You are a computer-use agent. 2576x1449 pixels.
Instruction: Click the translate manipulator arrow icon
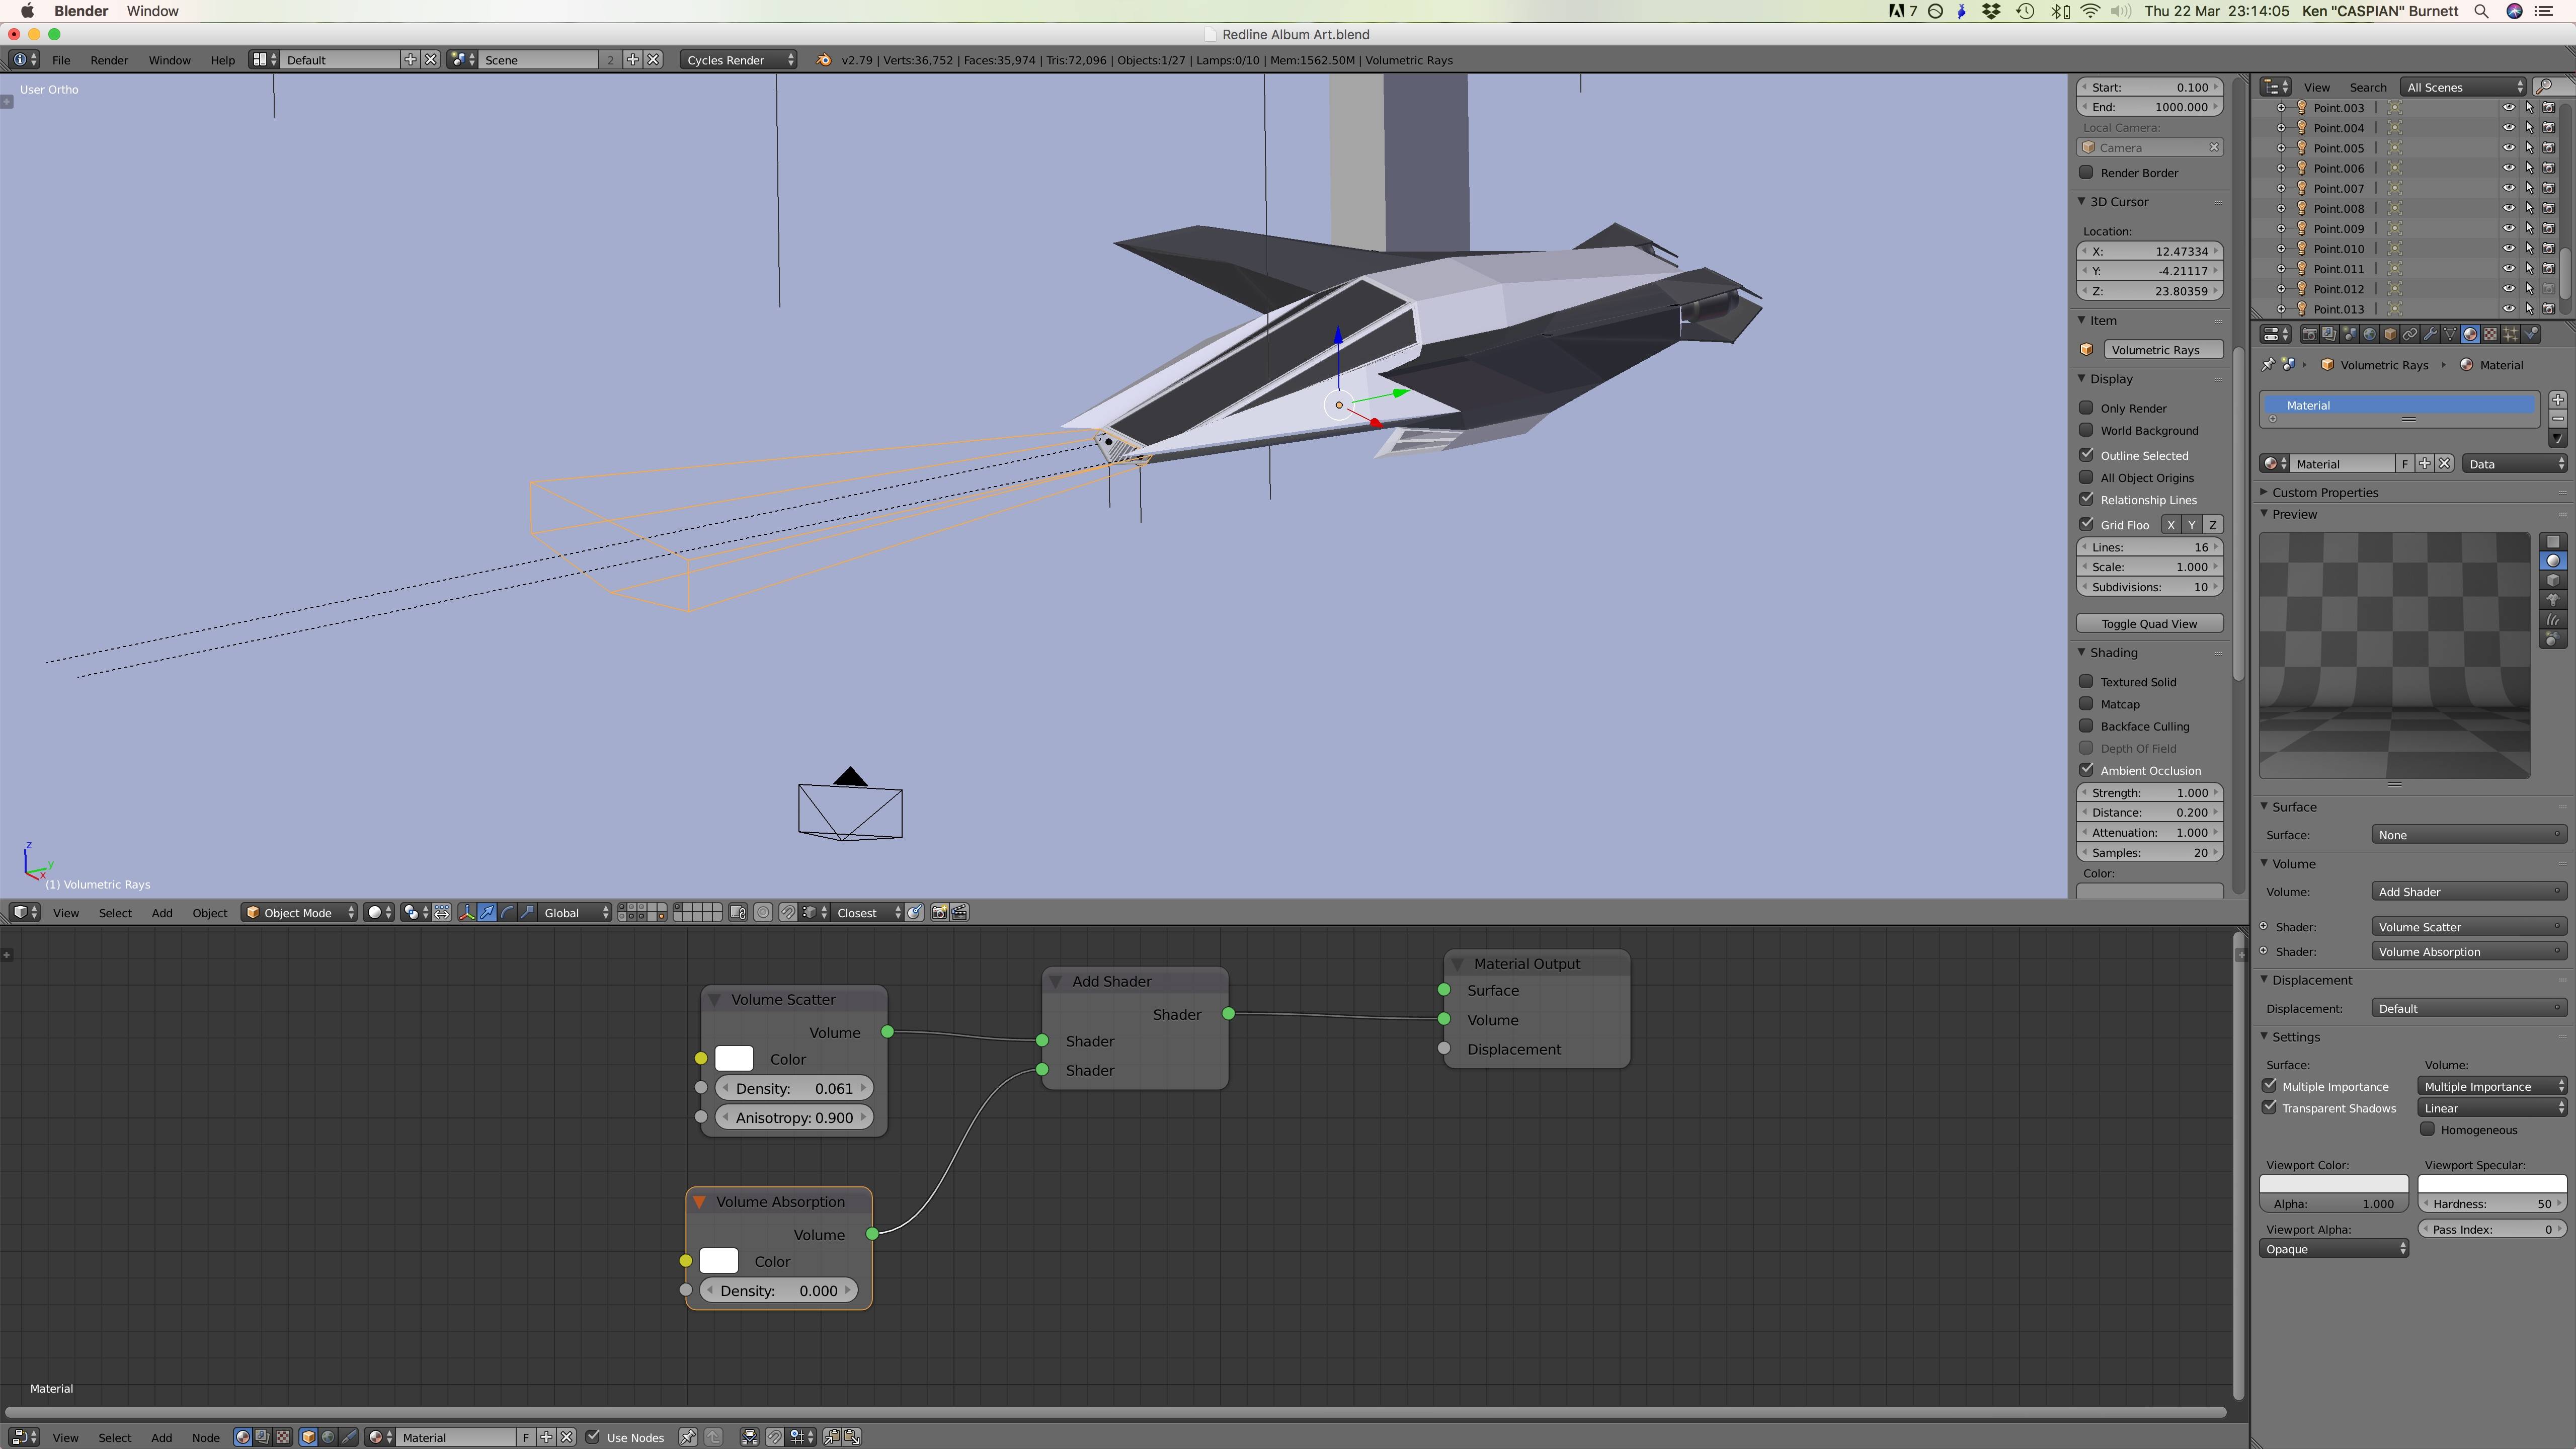487,913
